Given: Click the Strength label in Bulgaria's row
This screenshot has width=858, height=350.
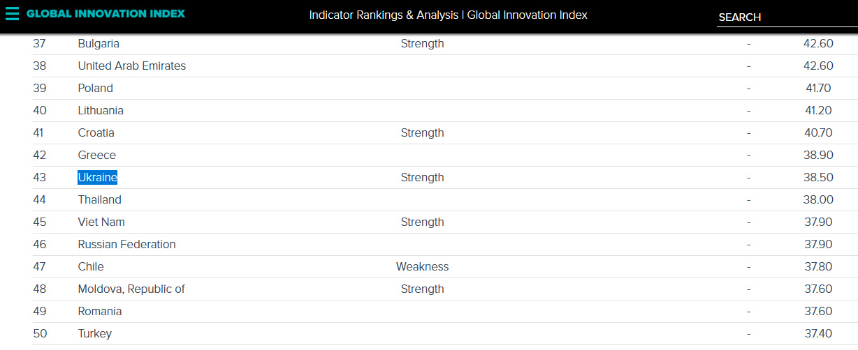Looking at the screenshot, I should (x=422, y=43).
